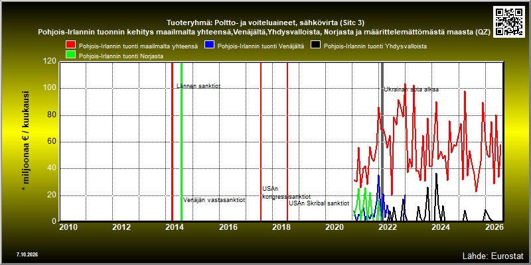Image resolution: width=531 pixels, height=265 pixels.
Task: Click the 'USAn kongress sanktiot' annotation
Action: 286,193
